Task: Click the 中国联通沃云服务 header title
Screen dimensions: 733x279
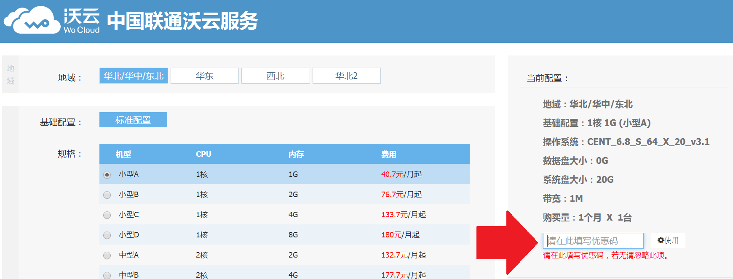Action: coord(182,21)
